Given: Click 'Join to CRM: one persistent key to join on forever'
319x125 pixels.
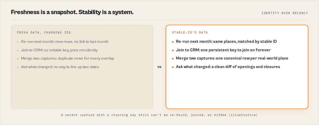Looking at the screenshot, I should click(223, 50).
